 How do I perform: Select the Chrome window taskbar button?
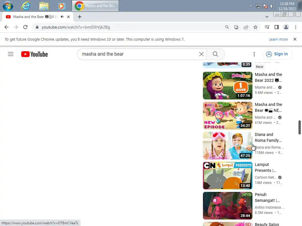(x=95, y=6)
